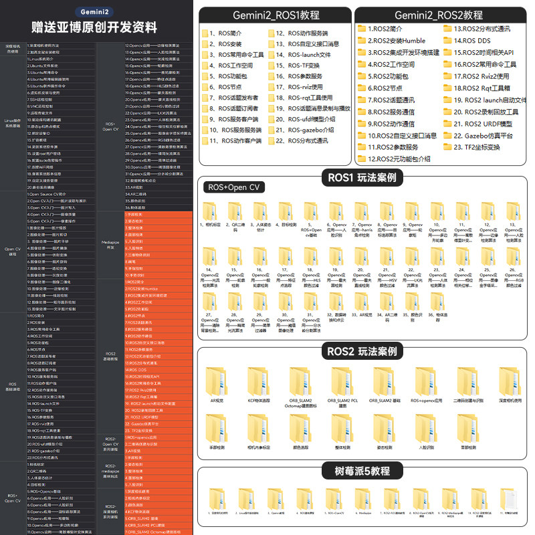This screenshot has height=535, width=535.
Task: Open the '6.ROS2节点' folder
Action: coord(380,88)
